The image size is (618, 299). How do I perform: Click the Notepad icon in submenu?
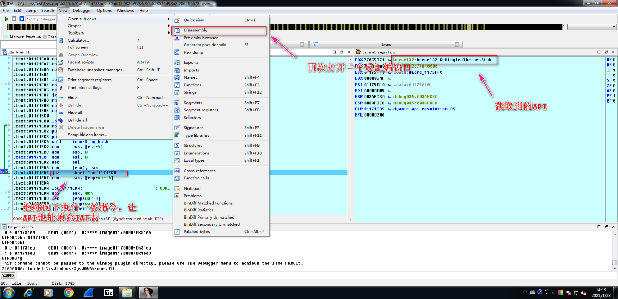177,188
